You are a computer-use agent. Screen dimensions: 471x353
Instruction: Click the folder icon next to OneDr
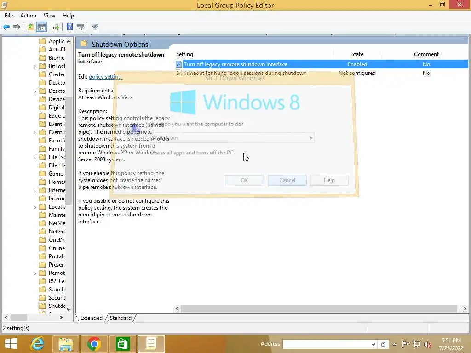point(43,240)
